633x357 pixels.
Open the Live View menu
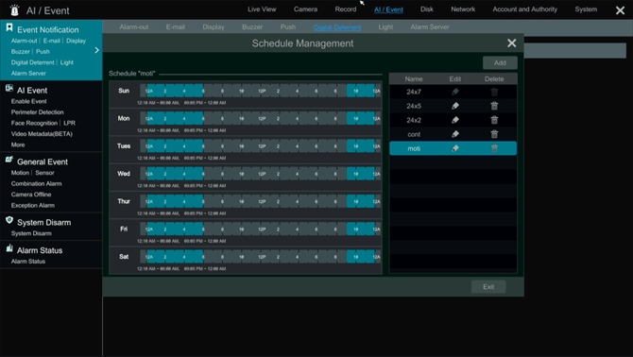[x=262, y=9]
